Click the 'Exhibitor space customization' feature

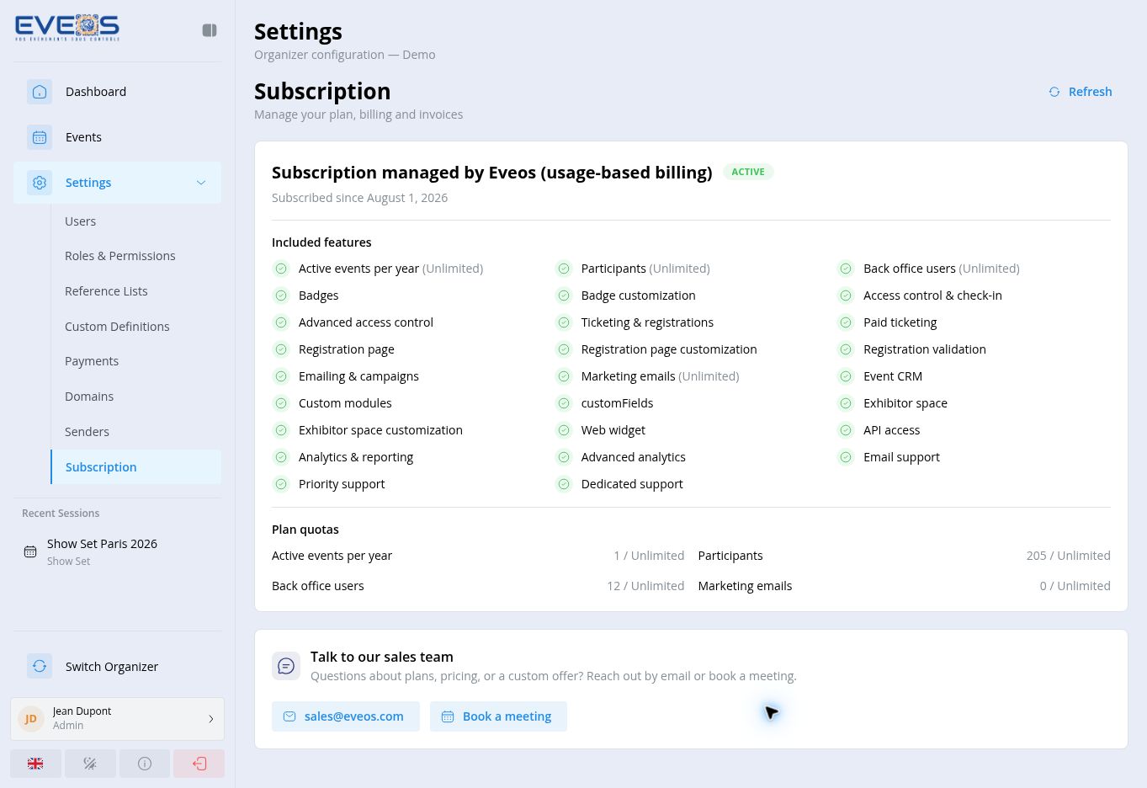(380, 430)
